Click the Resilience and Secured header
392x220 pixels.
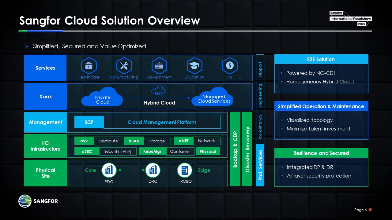321,153
